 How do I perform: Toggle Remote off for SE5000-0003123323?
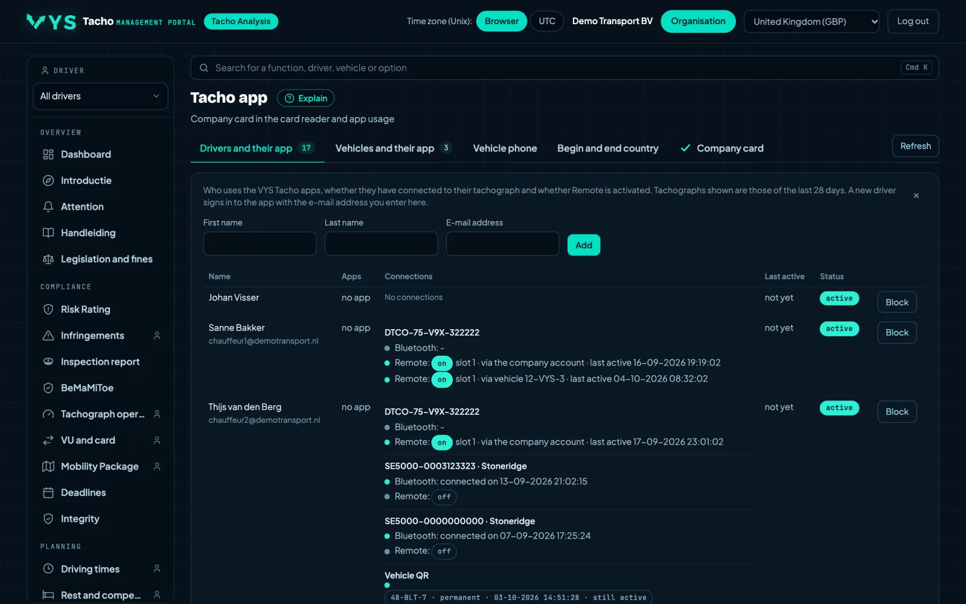point(444,497)
